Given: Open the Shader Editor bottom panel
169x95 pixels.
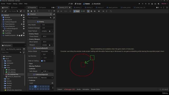Looking at the screenshot, I should [96, 89].
